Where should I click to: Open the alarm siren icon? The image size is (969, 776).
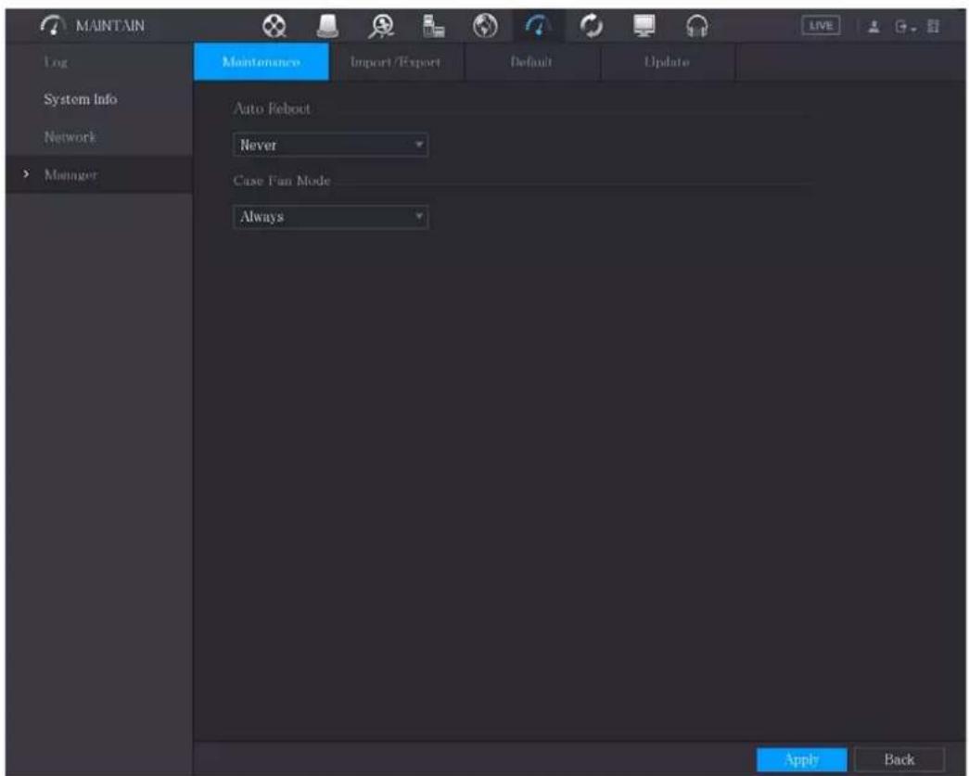327,26
